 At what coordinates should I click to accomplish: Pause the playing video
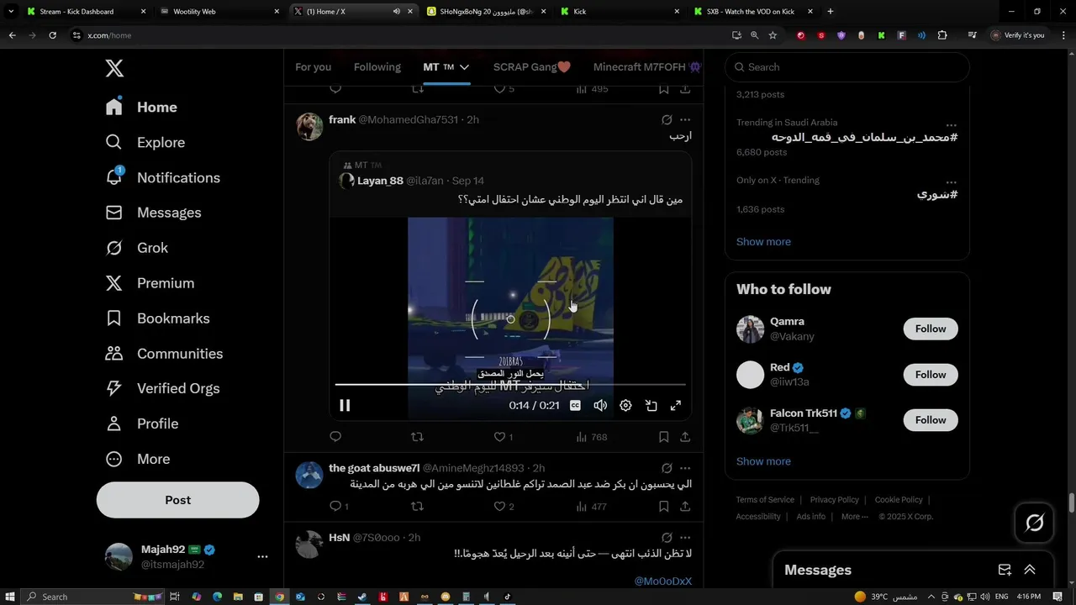[x=345, y=405]
